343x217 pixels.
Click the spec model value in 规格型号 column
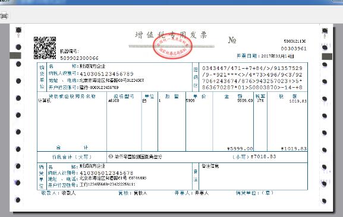coord(114,101)
